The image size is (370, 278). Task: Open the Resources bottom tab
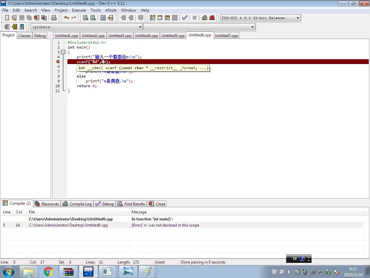coord(47,204)
